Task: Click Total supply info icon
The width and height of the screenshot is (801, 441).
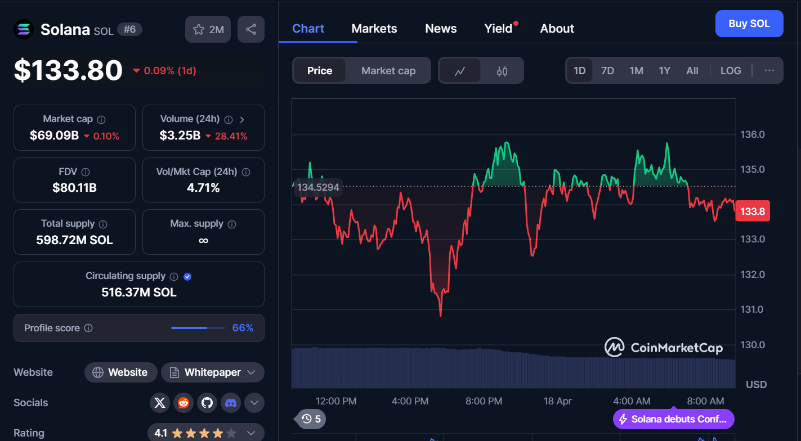Action: (103, 224)
